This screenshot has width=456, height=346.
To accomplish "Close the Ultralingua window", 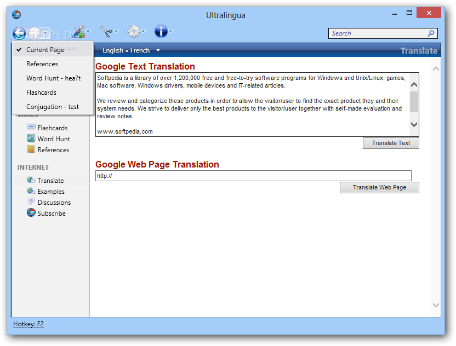I will click(429, 13).
